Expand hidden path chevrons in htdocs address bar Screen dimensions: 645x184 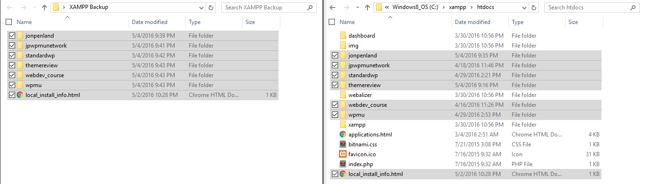(x=387, y=8)
